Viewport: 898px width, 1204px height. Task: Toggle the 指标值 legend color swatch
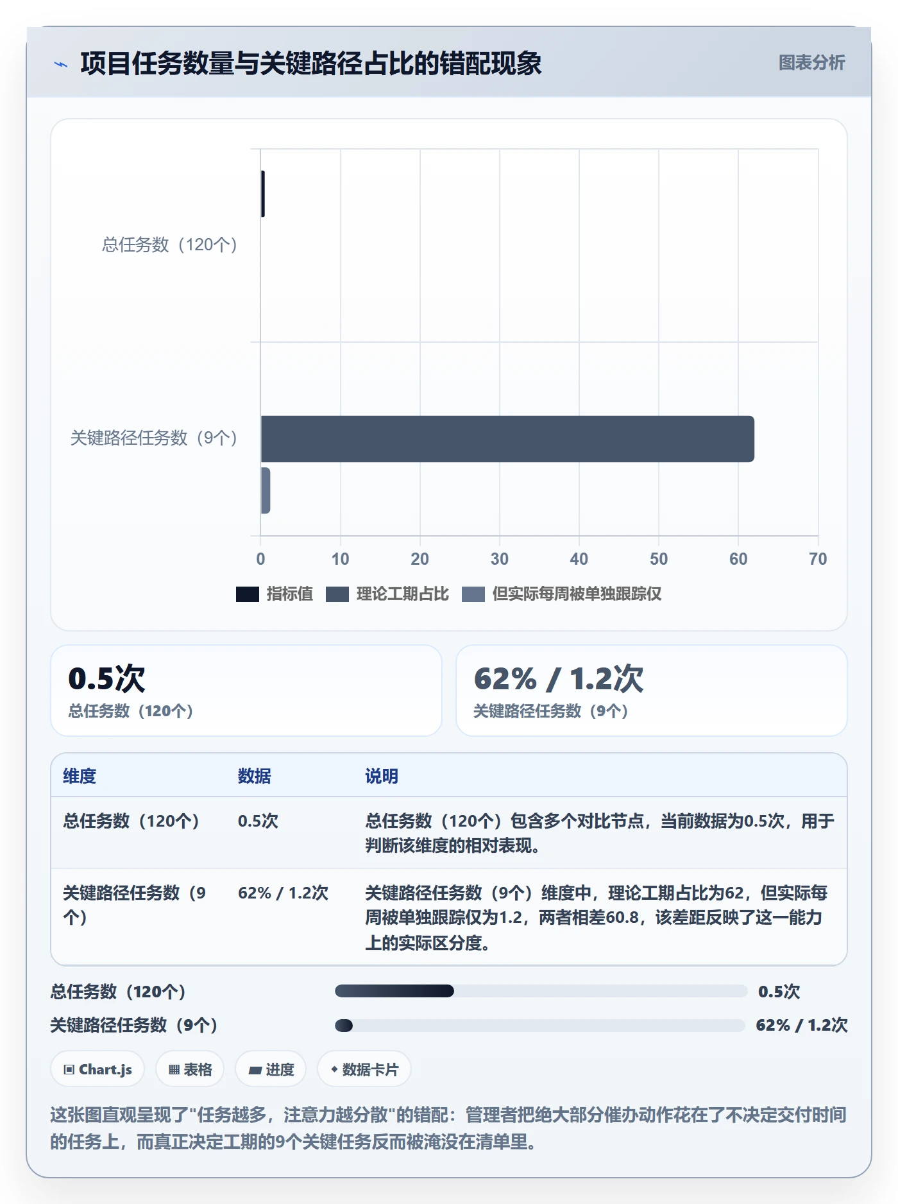click(x=248, y=594)
